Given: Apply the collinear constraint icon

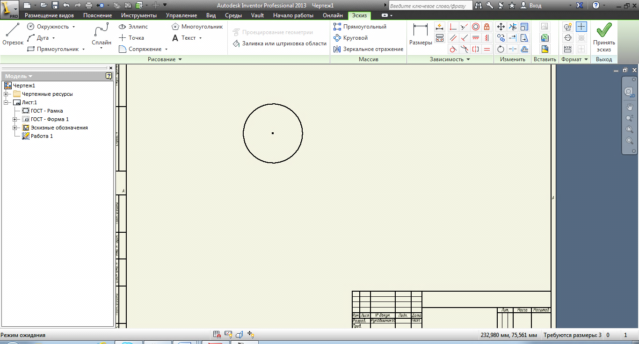Looking at the screenshot, I should coord(464,27).
